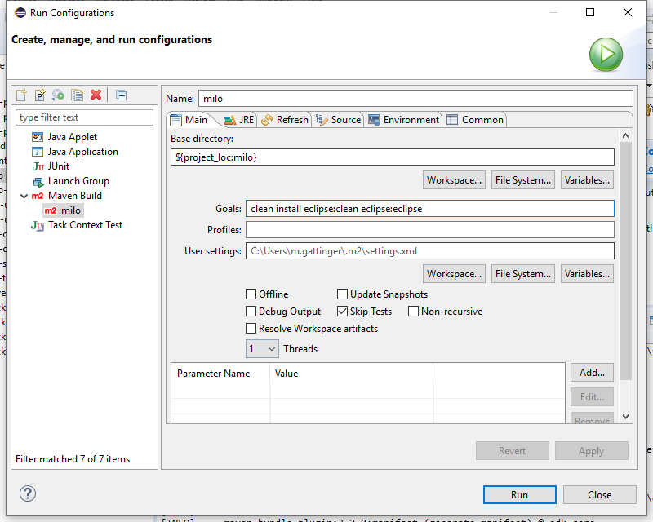Click the new prototype configuration icon

click(40, 95)
